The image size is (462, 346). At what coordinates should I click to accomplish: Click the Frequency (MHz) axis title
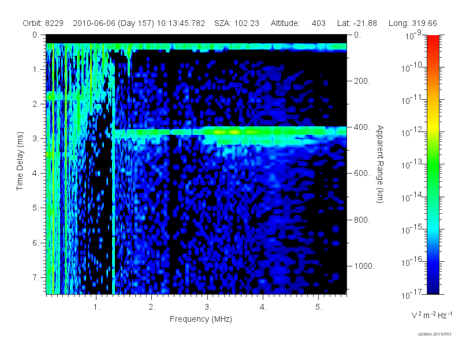tap(200, 319)
